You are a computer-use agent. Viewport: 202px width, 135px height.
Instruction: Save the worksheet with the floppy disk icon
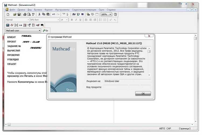click(x=19, y=15)
